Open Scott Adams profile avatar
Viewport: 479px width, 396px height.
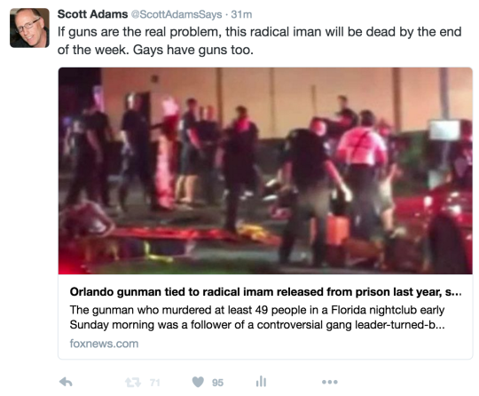[x=29, y=28]
